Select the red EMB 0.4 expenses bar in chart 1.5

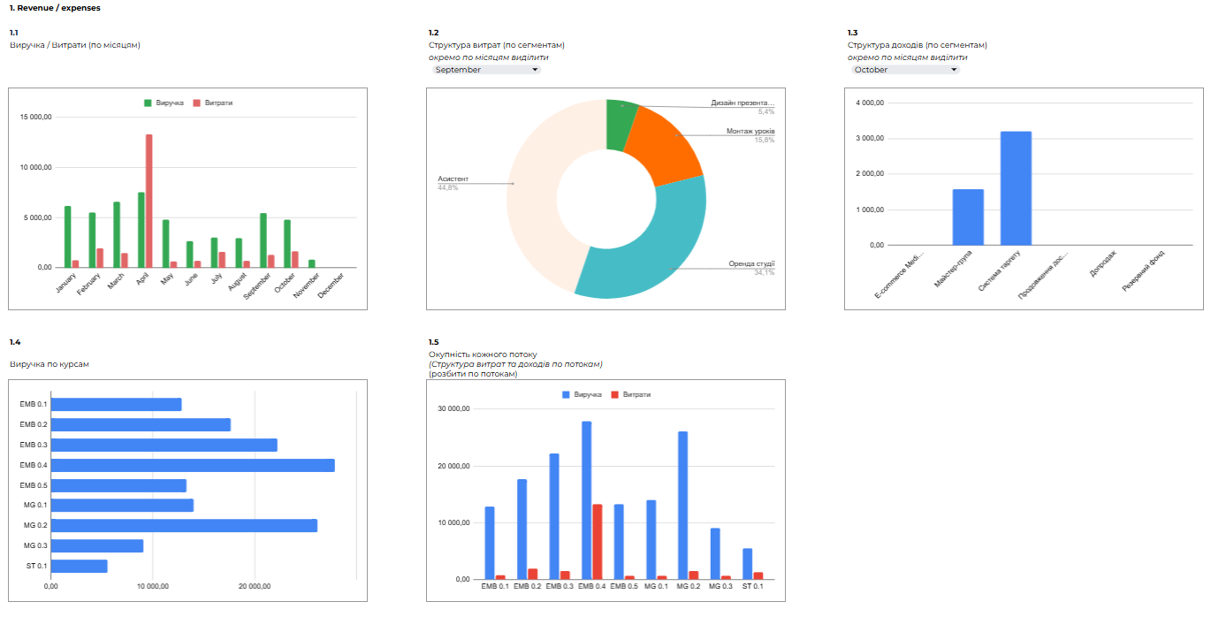598,542
